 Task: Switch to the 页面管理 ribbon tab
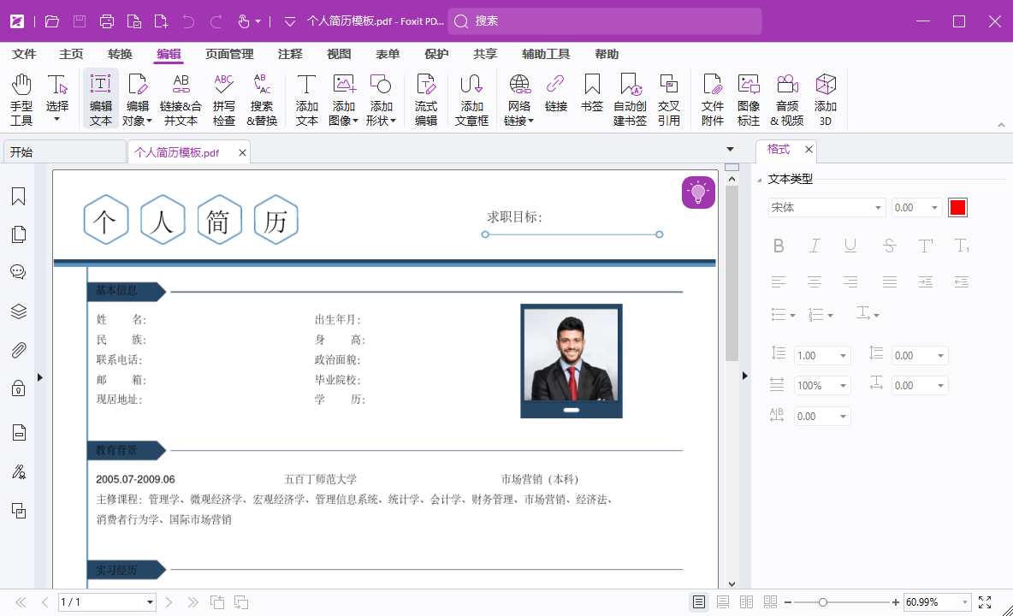pos(228,53)
